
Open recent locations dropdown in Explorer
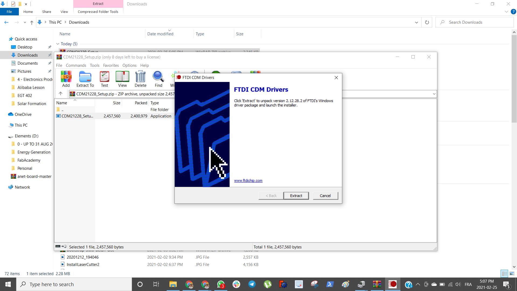(25, 22)
